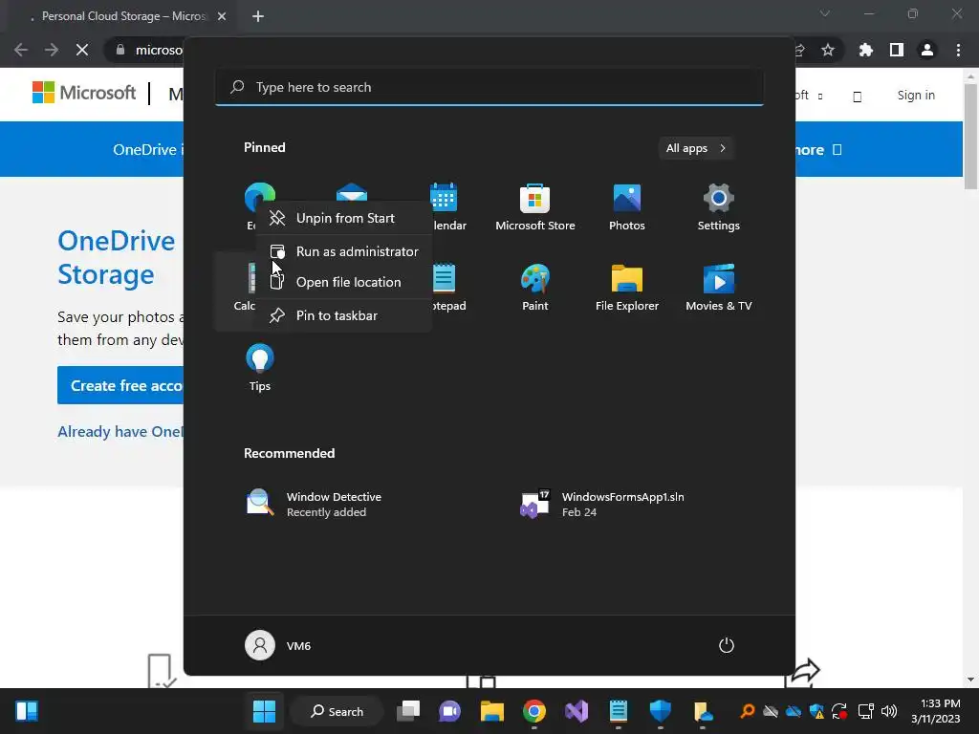
Task: Open Notepad taskbar icon
Action: (619, 711)
